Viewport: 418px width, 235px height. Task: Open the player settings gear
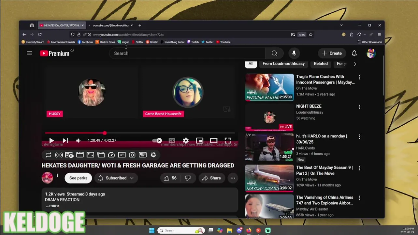[x=186, y=140]
